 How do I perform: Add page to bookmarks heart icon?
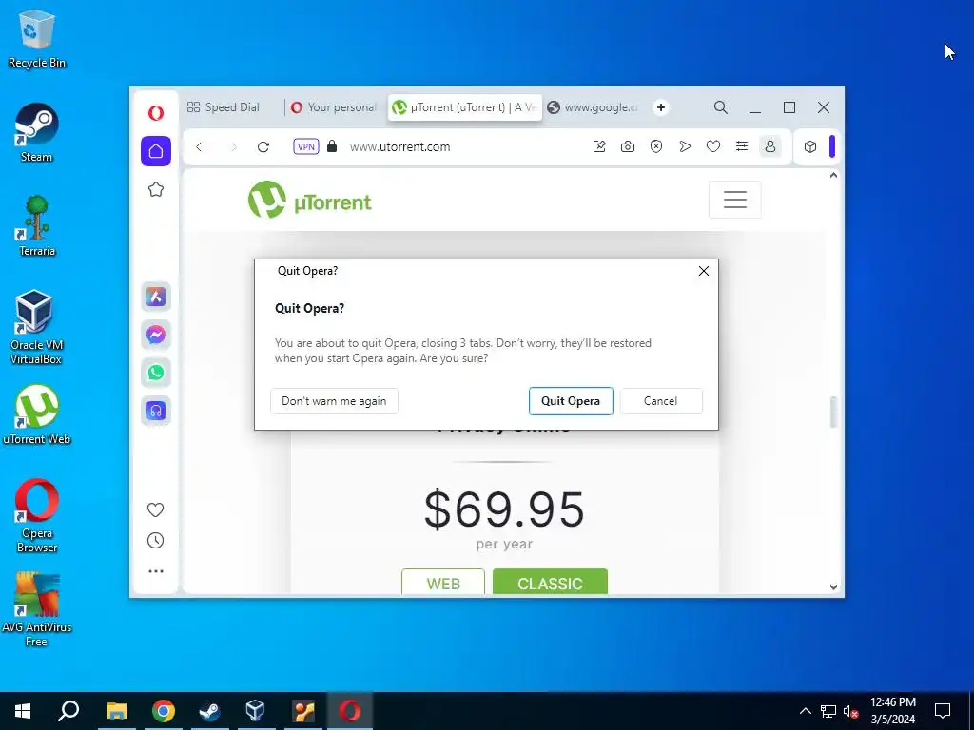coord(713,147)
